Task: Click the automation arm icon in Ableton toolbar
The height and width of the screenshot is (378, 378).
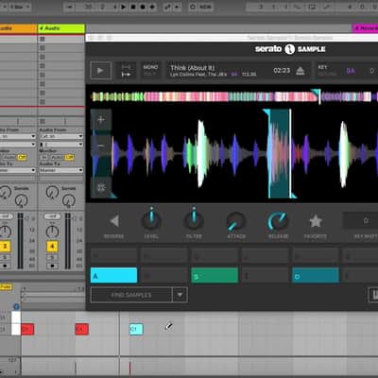Action: click(167, 7)
